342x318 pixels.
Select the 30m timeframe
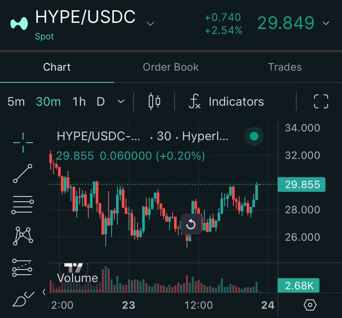[x=48, y=101]
